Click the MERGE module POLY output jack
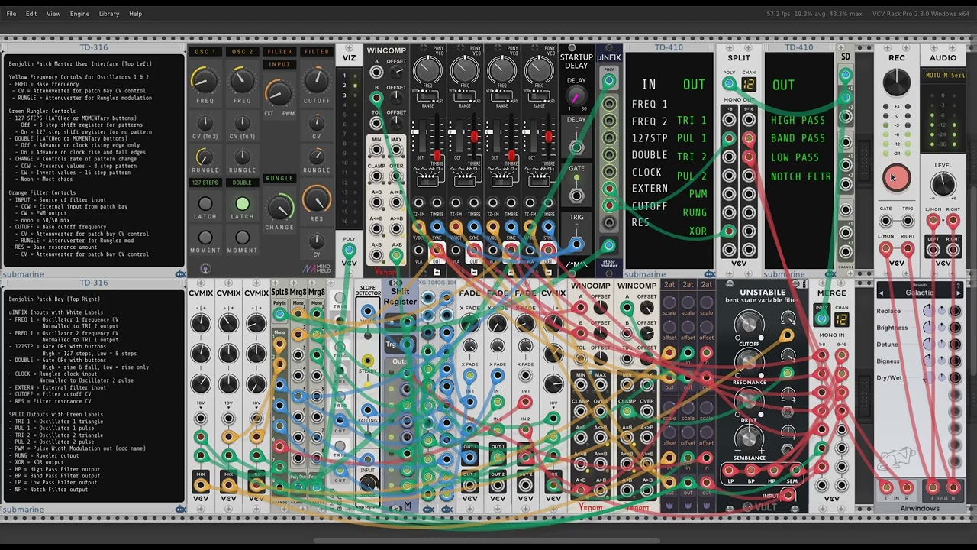This screenshot has width=977, height=550. [x=821, y=319]
